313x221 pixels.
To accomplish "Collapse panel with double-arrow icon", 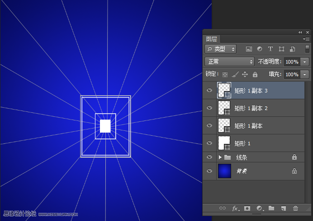I will tap(300, 32).
